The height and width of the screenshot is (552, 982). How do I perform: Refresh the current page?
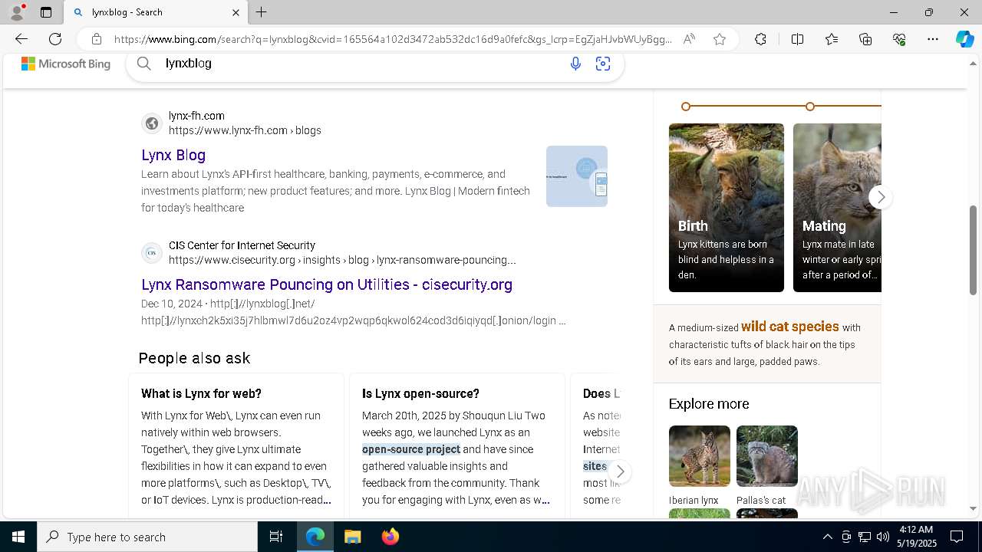55,39
